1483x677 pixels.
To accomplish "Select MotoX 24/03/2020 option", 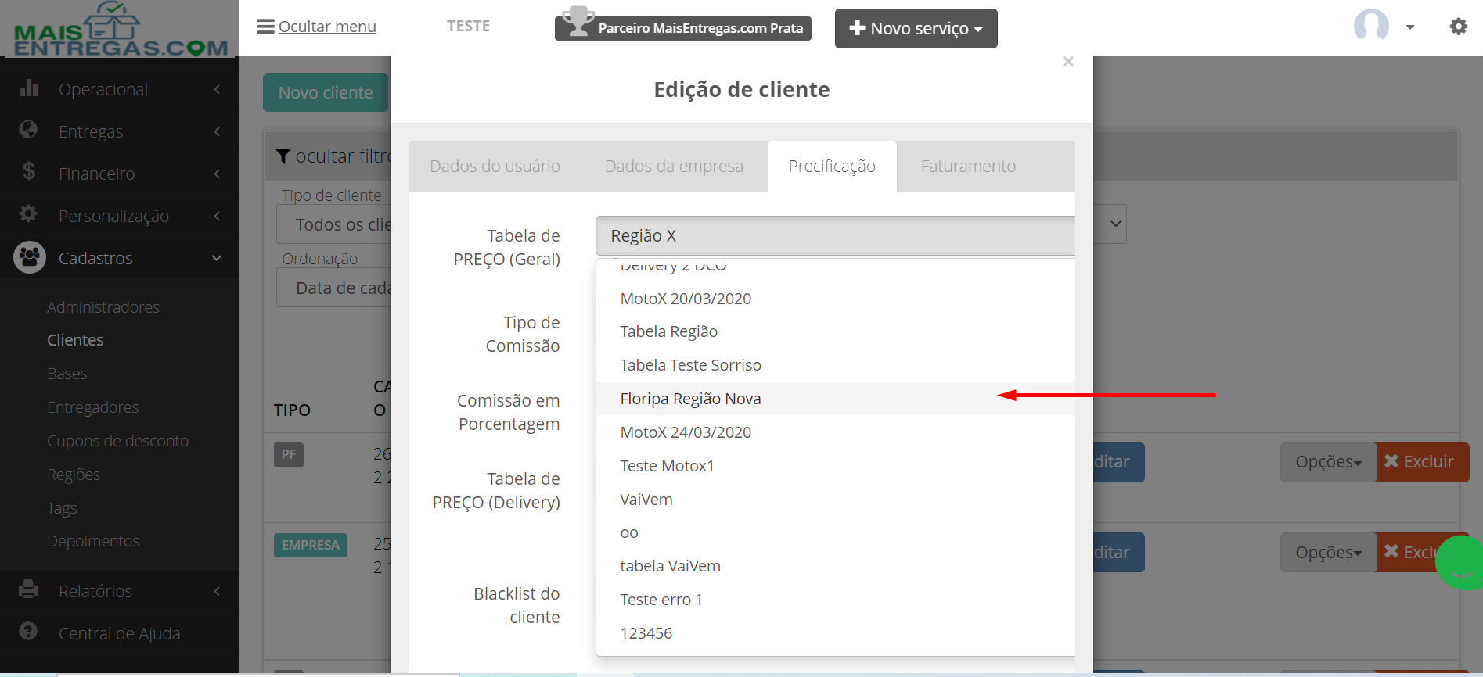I will (835, 432).
